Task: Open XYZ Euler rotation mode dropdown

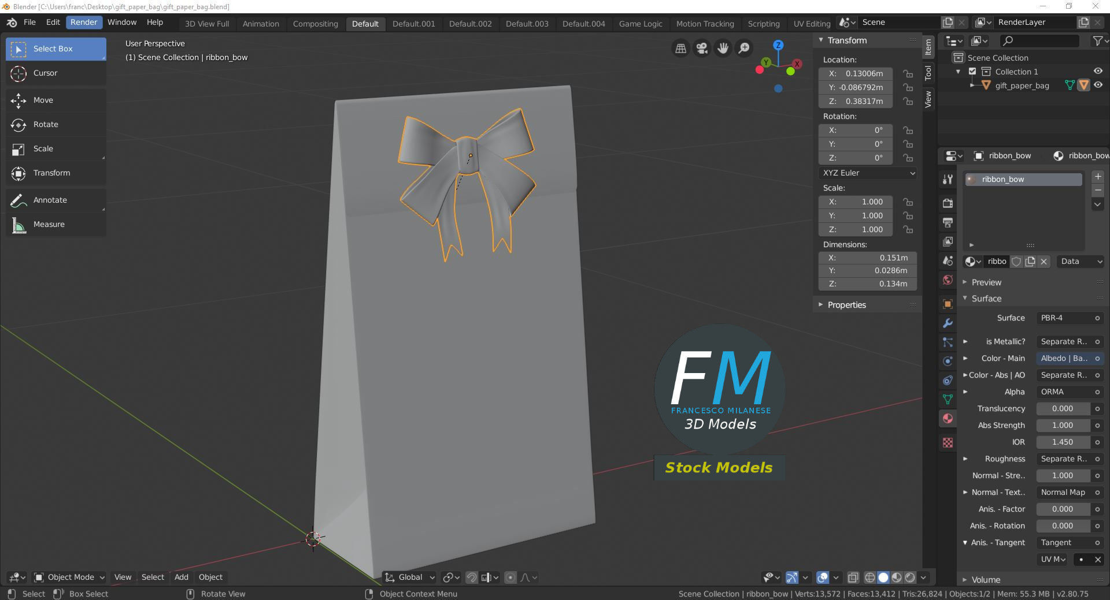Action: (868, 173)
